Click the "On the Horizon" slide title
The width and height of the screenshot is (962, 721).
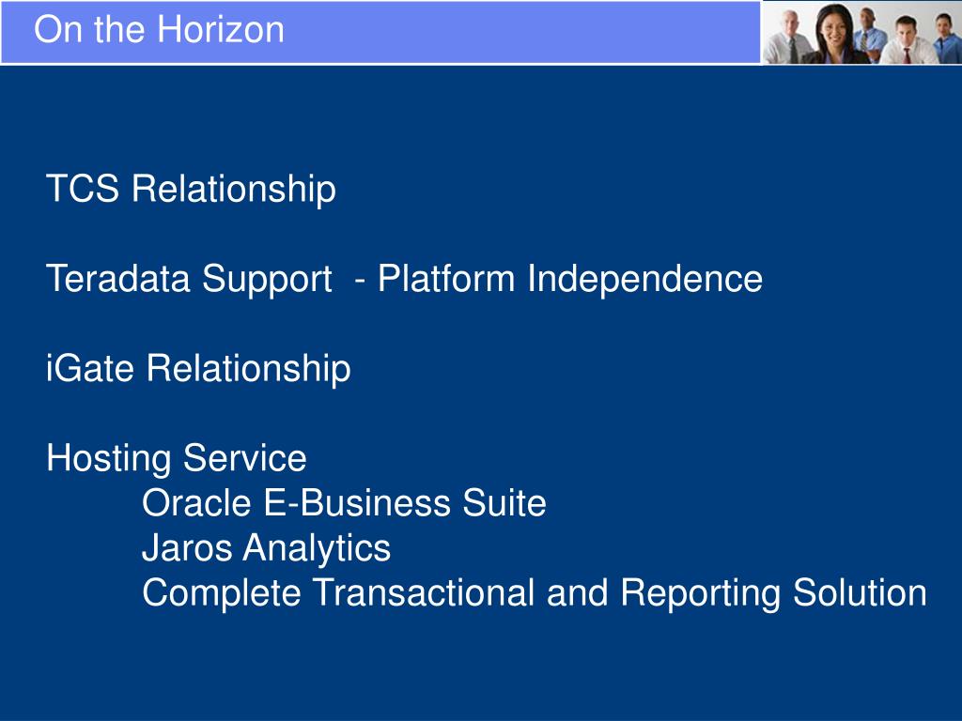coord(160,29)
